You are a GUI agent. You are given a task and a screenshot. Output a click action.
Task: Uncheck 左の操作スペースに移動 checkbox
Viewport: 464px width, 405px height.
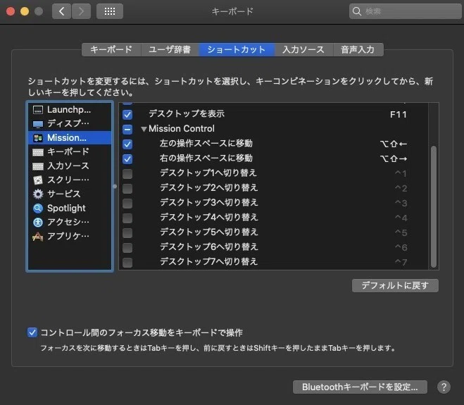(x=127, y=144)
